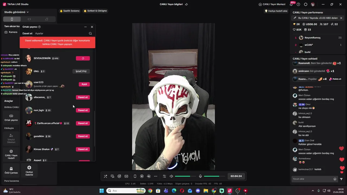Screen dimensions: 347x195
Task: Select the dual-screen layout mode
Action: pos(47,19)
